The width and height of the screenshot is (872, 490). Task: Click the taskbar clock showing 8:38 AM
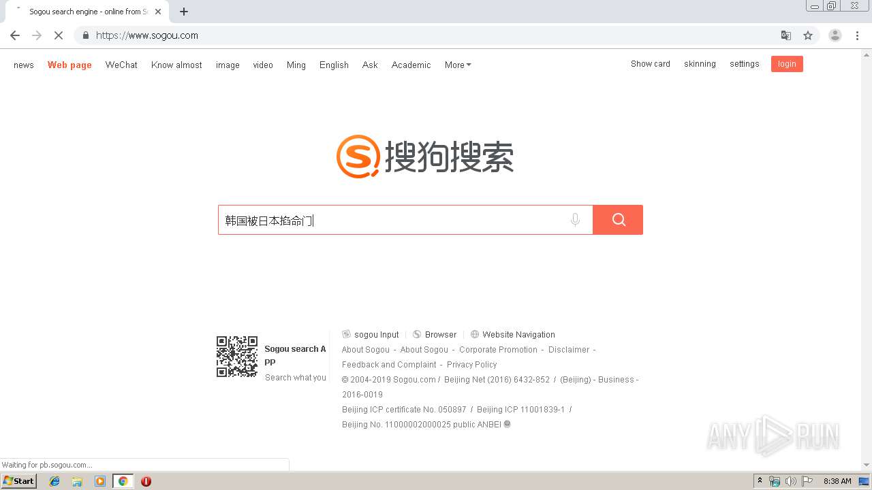[837, 481]
